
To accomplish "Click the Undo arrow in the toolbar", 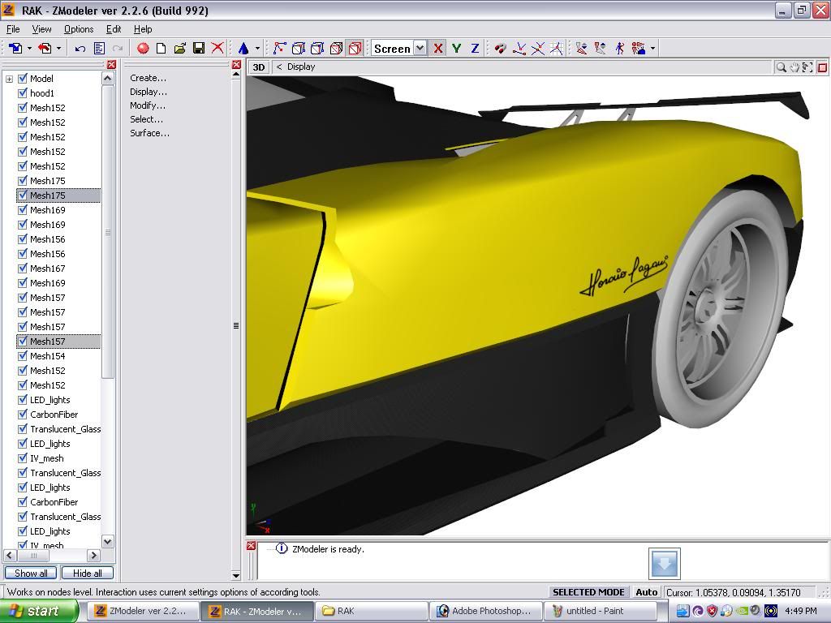I will coord(80,49).
